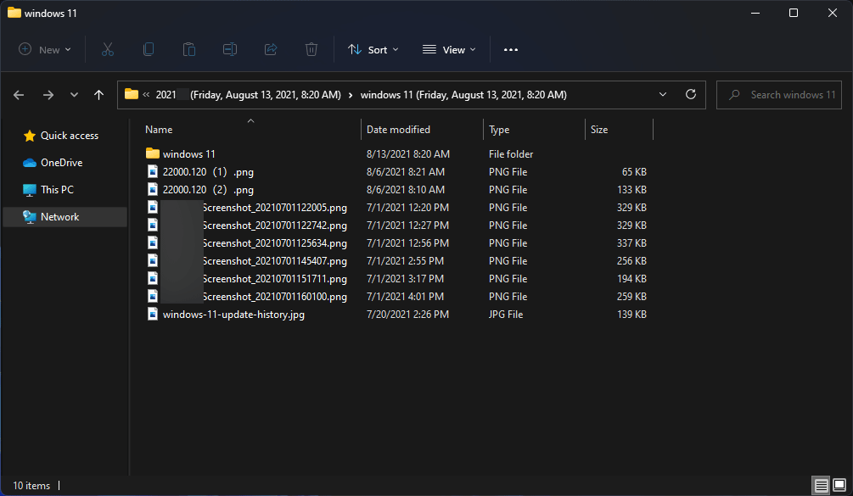Screen dimensions: 853x496
Task: Click the windows 11 folder icon in list
Action: (x=152, y=153)
